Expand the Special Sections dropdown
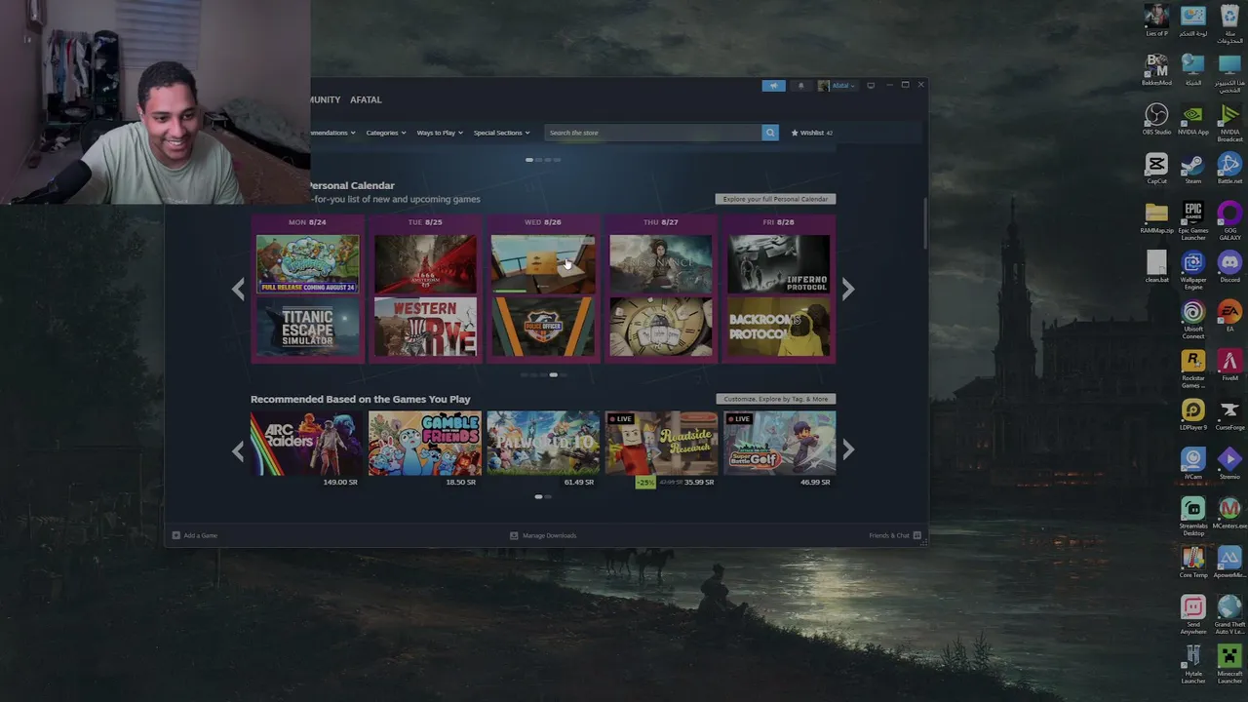 pyautogui.click(x=501, y=133)
